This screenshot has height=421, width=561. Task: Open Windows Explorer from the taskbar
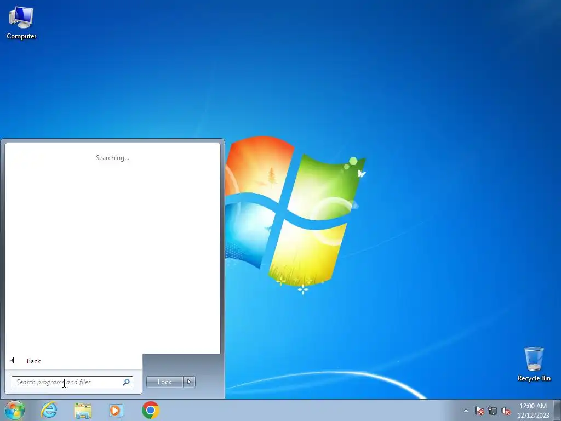click(x=83, y=410)
